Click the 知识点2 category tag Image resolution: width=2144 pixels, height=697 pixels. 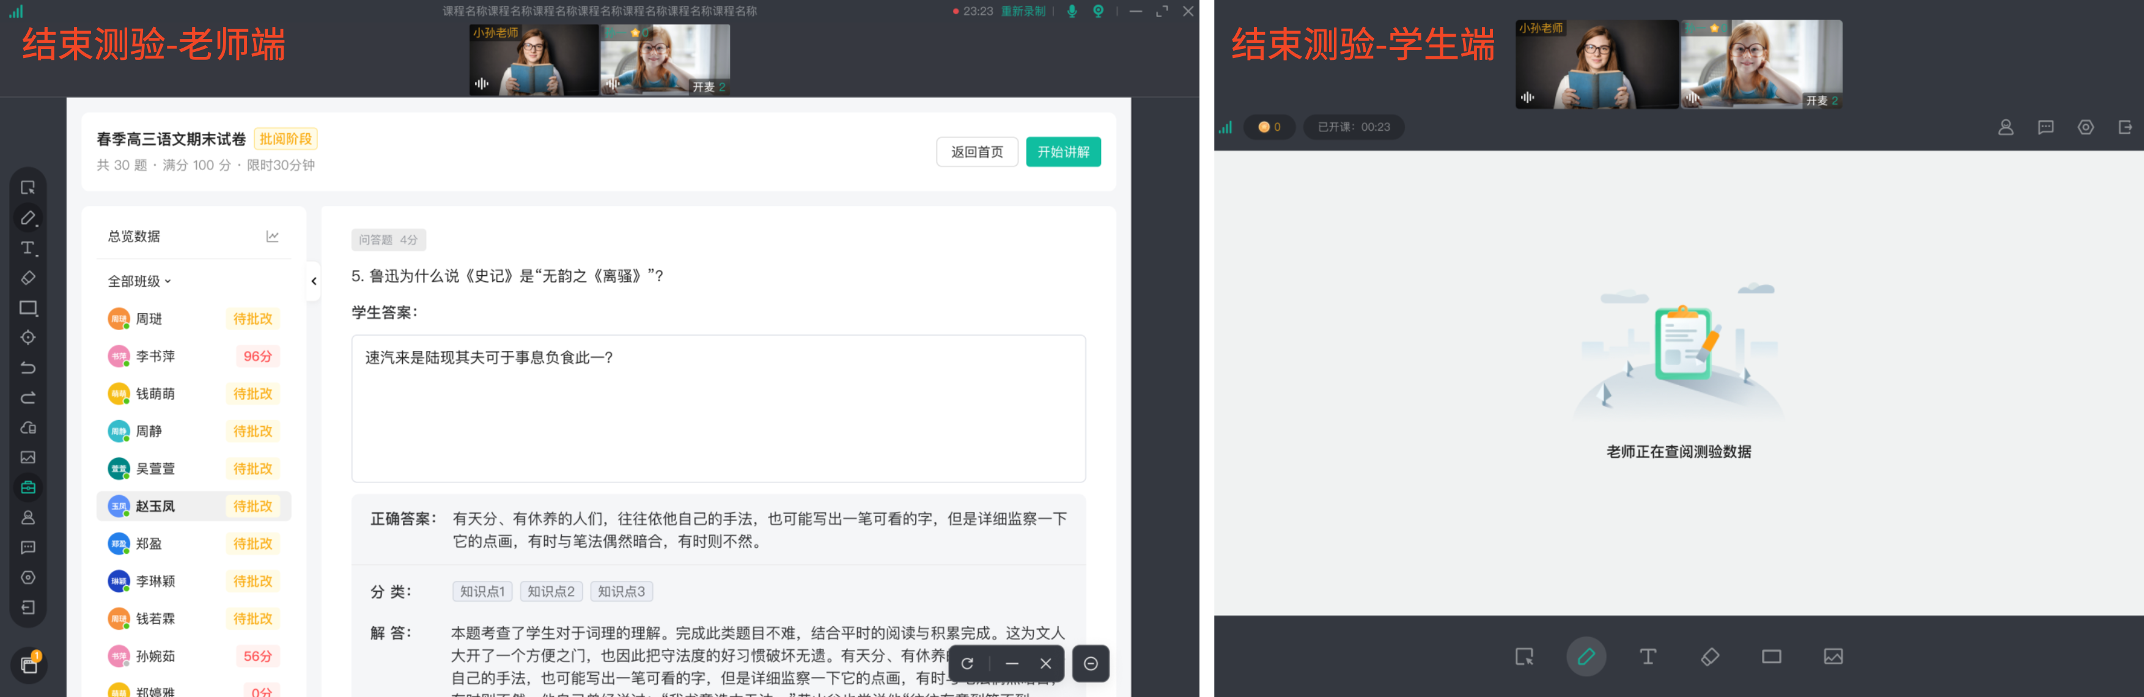tap(551, 591)
